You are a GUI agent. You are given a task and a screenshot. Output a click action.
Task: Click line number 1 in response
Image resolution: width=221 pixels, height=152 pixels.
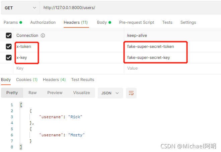12,105
